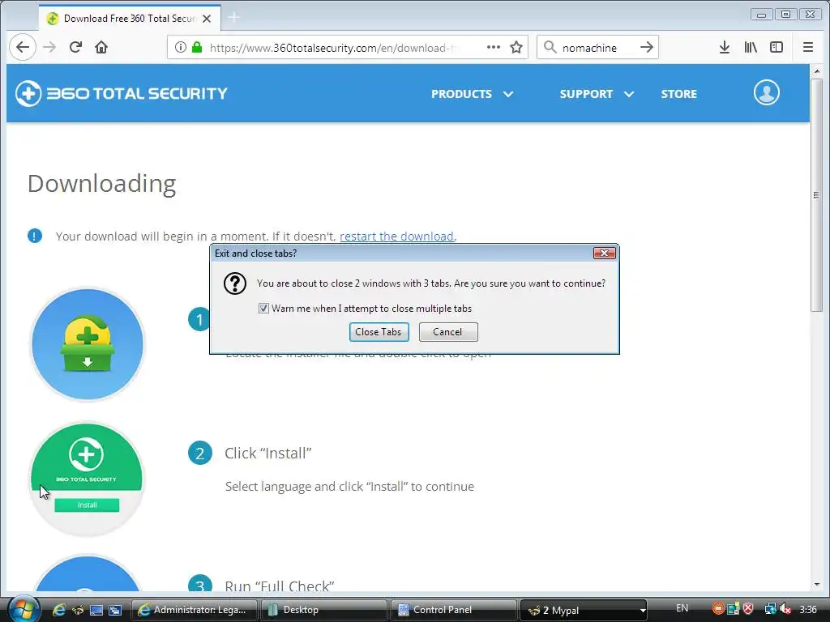Image resolution: width=830 pixels, height=622 pixels.
Task: Click the Click "Install" step heading
Action: [x=267, y=454]
